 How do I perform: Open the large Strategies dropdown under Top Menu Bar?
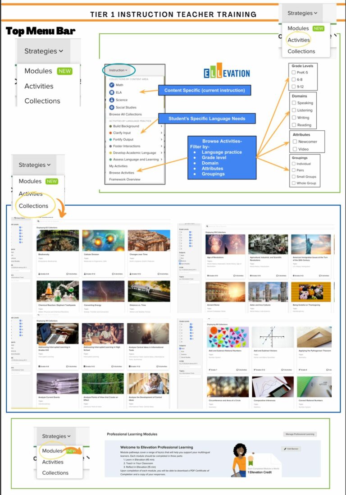coord(44,51)
